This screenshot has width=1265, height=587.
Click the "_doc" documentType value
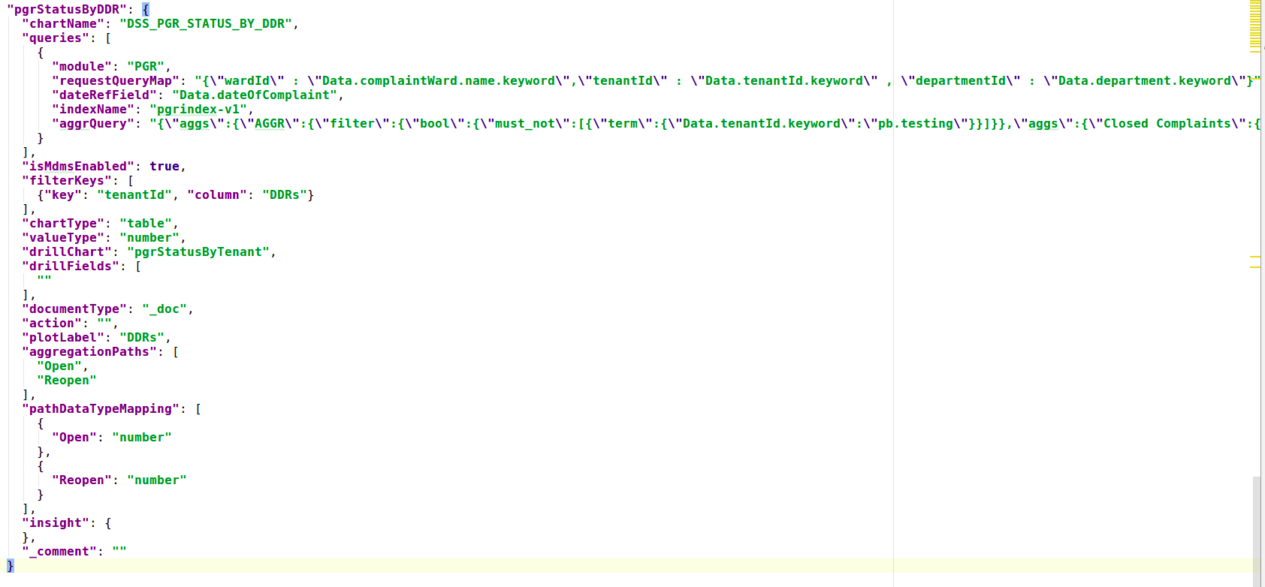(165, 309)
